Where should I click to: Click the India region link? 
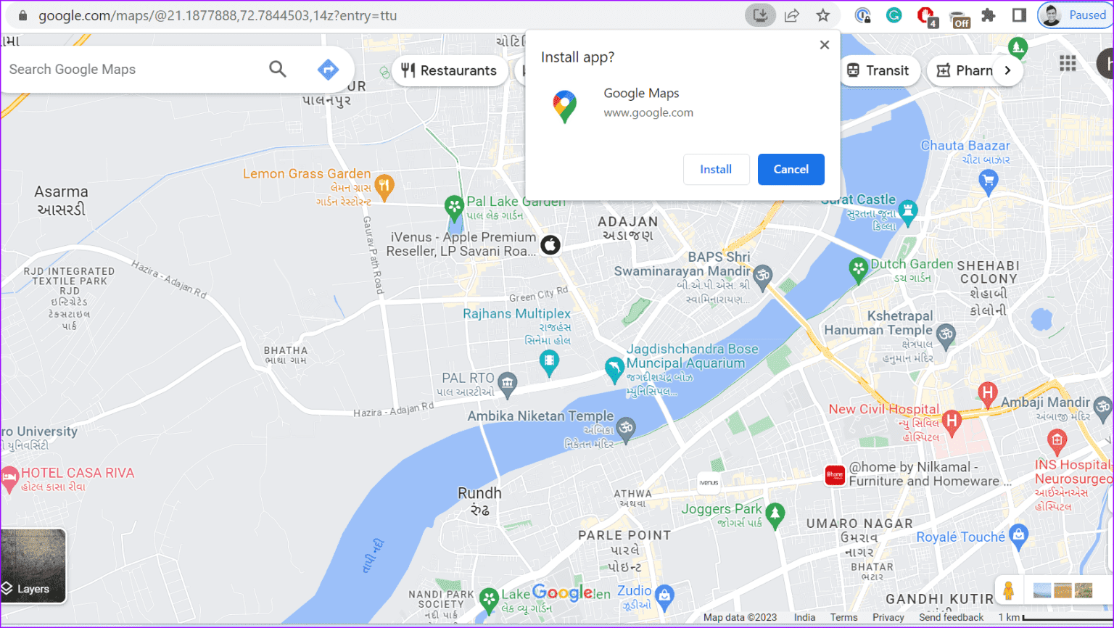point(804,617)
